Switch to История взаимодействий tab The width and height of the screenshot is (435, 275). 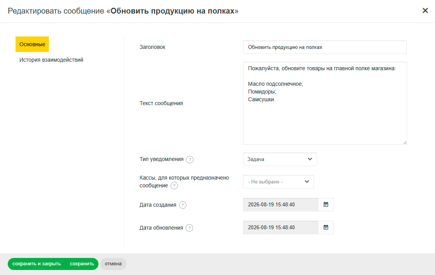coord(51,60)
